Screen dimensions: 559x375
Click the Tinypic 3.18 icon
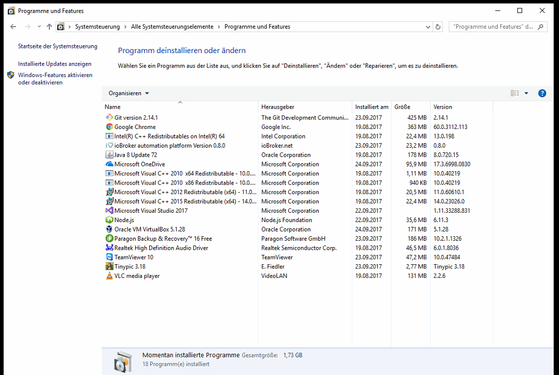109,266
